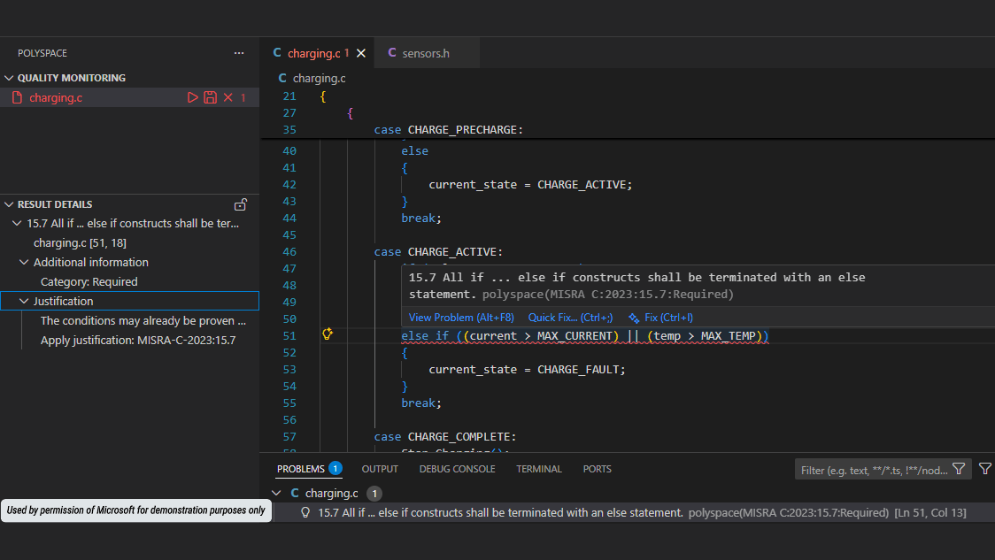Click View Problem link in hover popup
This screenshot has width=995, height=560.
coord(460,318)
